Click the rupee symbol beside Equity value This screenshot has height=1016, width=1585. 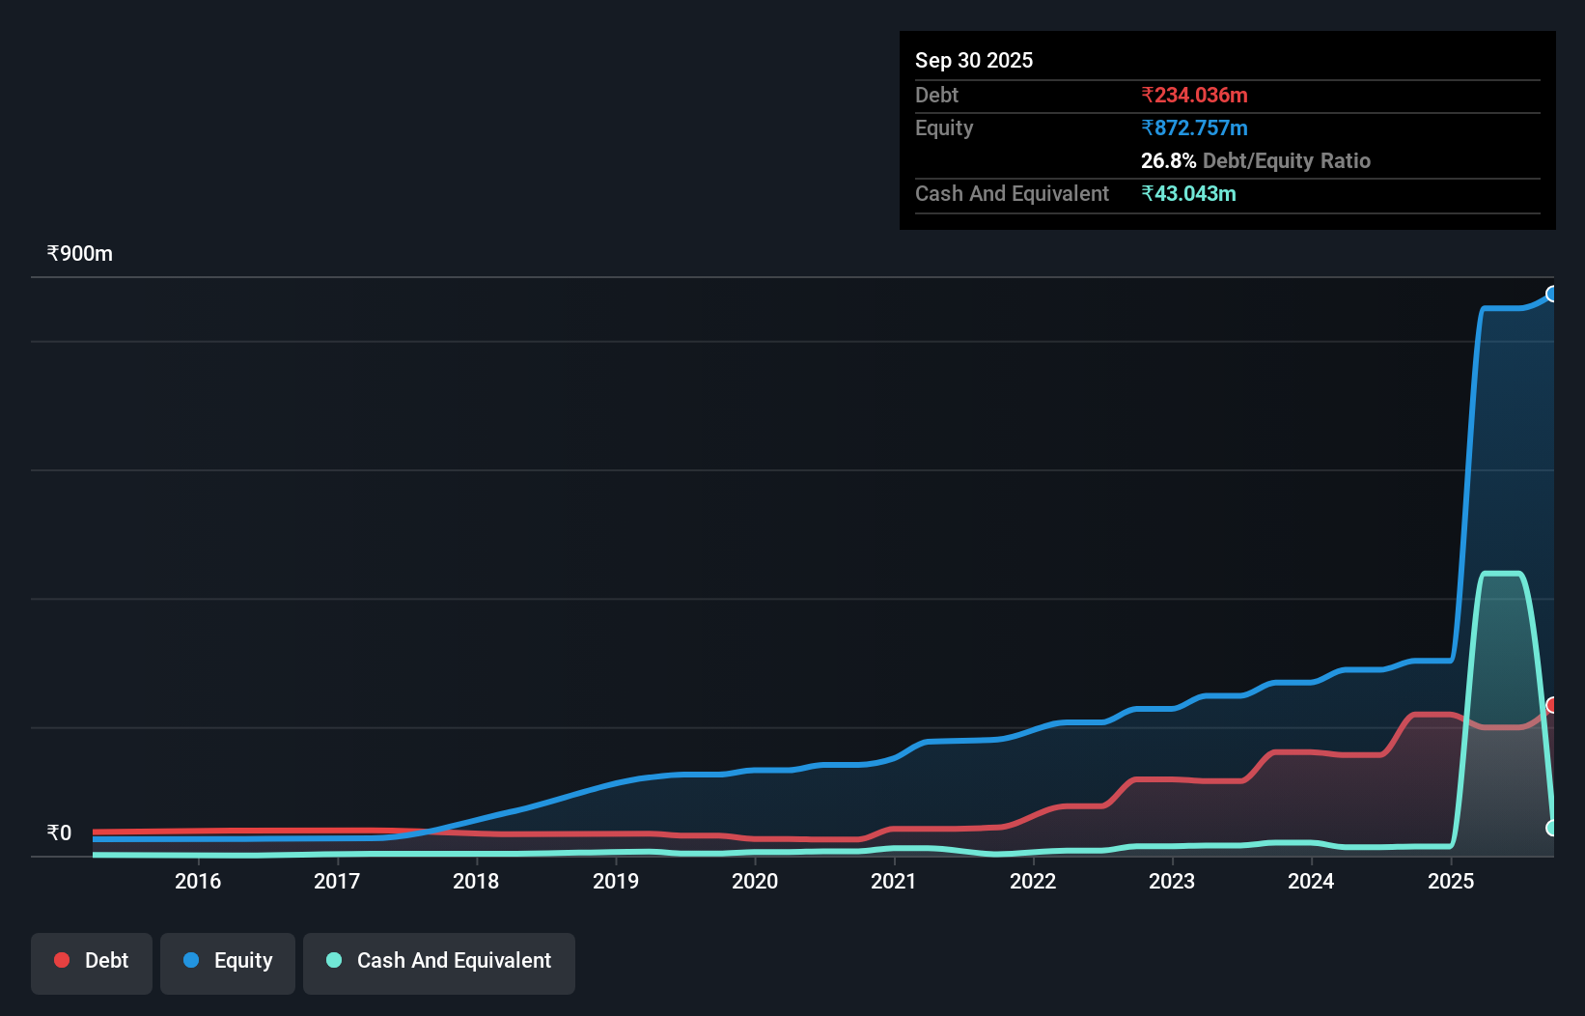click(x=1147, y=127)
